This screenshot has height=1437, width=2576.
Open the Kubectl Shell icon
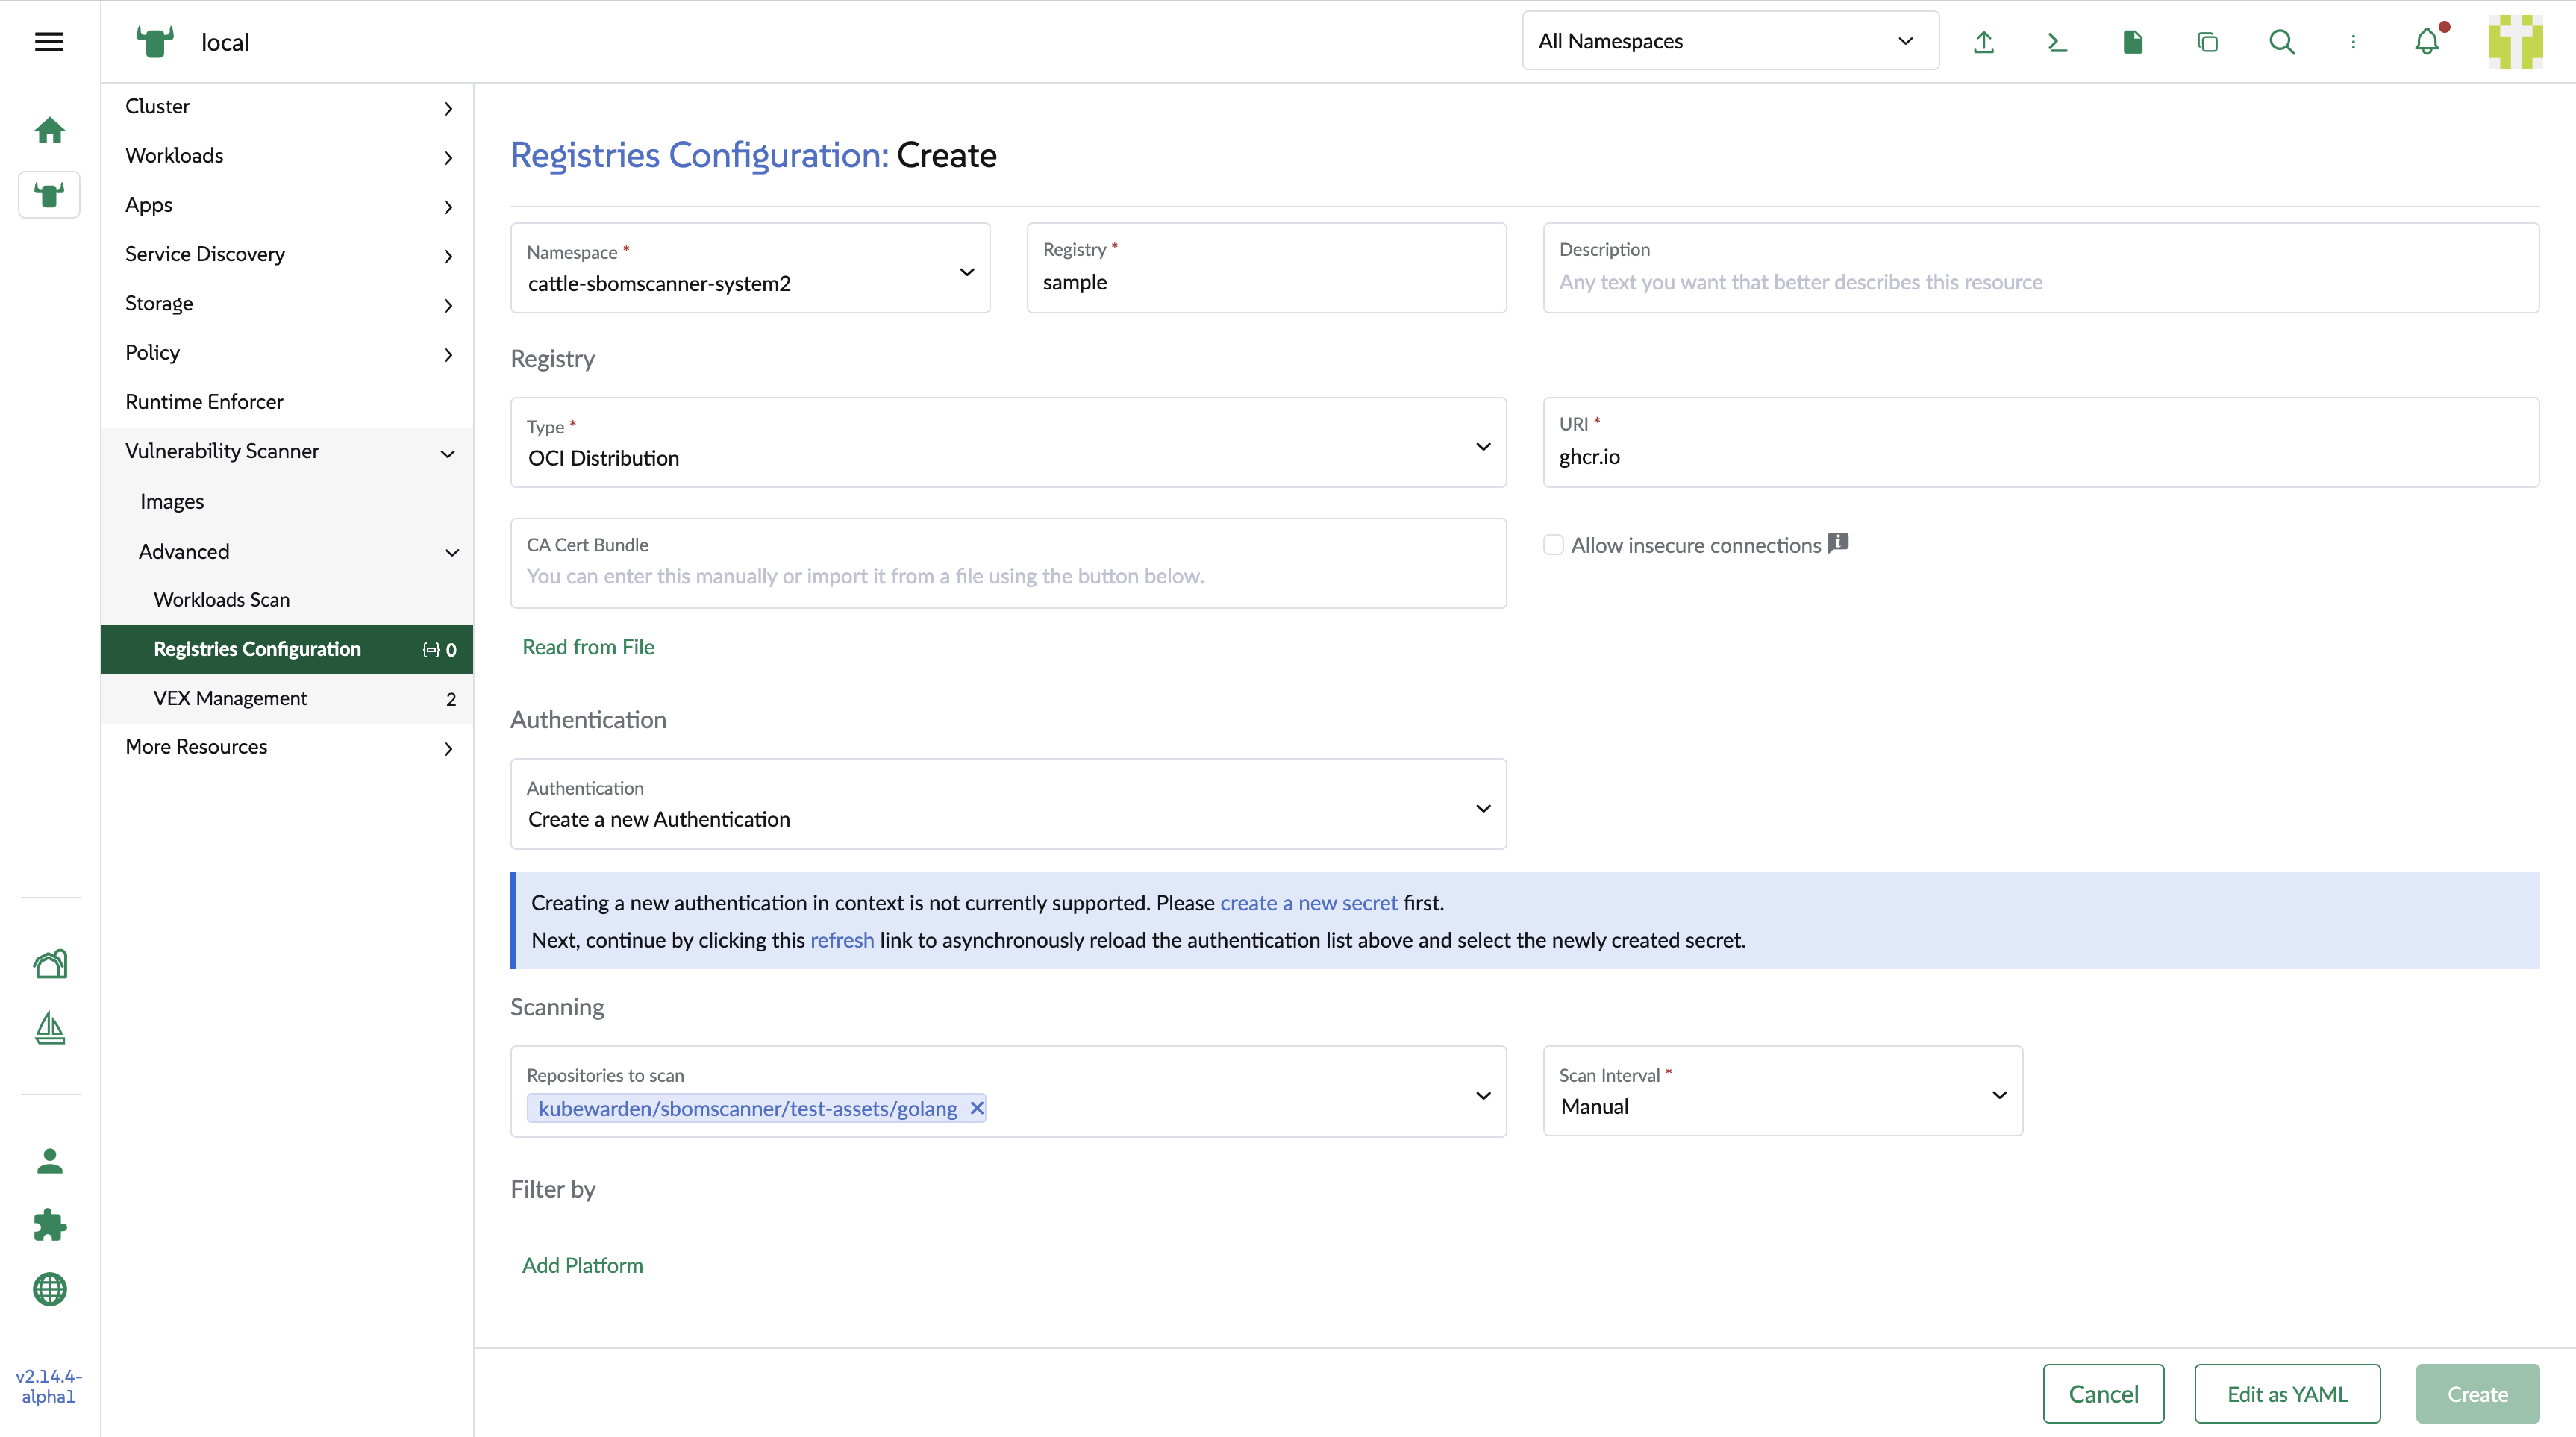(2057, 42)
